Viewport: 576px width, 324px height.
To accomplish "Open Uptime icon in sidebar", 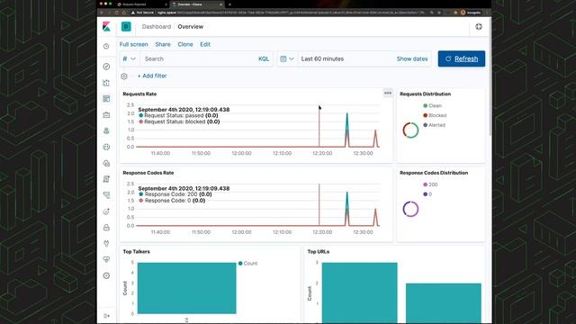I will click(106, 211).
